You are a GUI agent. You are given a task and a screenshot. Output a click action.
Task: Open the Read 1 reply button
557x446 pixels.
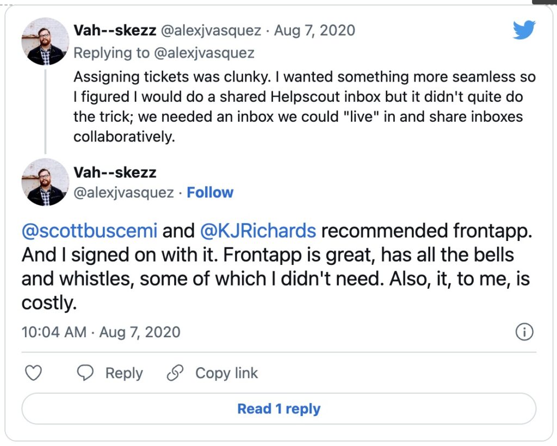[x=279, y=408]
